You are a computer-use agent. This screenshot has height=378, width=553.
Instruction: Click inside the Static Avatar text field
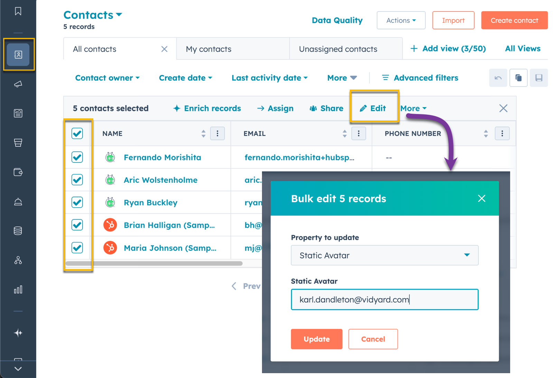384,300
